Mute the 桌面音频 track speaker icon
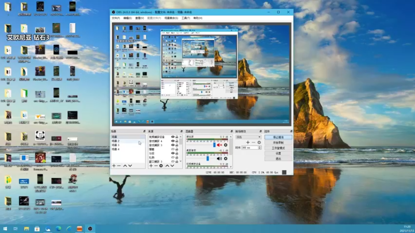The image size is (415, 233). click(219, 158)
